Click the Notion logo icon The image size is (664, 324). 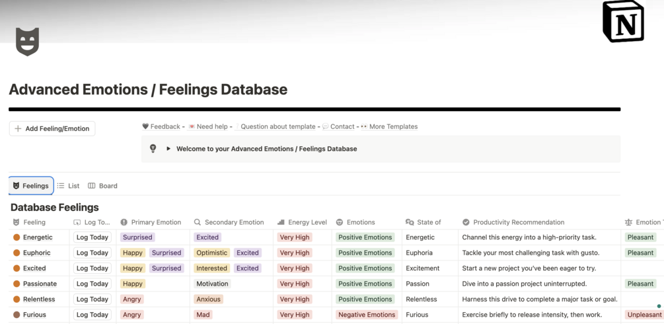coord(623,22)
